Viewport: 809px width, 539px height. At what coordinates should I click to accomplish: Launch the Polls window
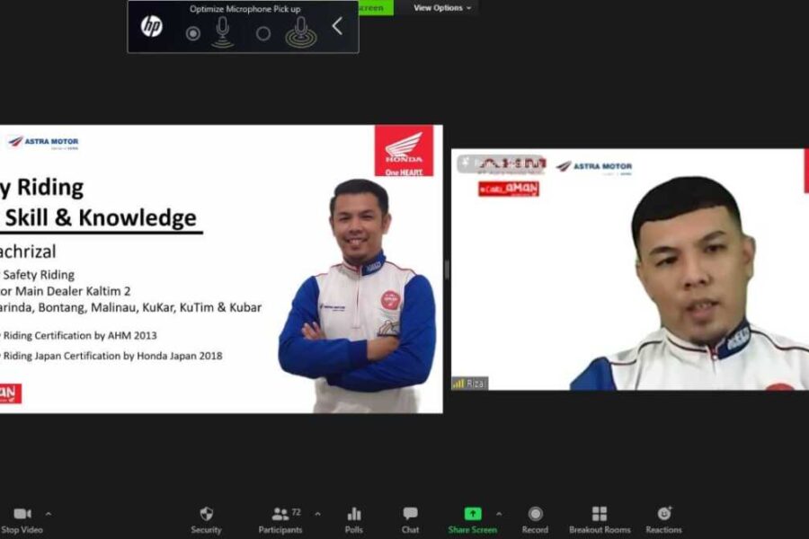(x=354, y=514)
